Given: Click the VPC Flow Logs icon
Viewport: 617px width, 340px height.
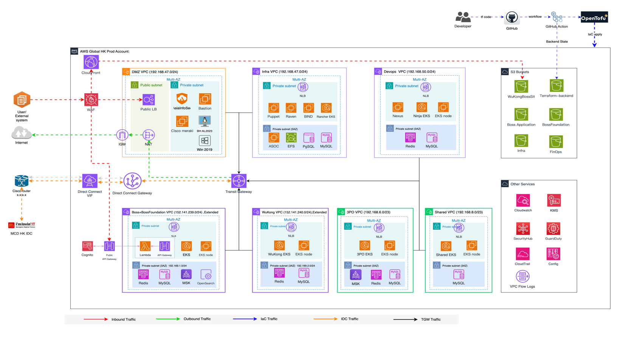Looking at the screenshot, I should pos(522,277).
